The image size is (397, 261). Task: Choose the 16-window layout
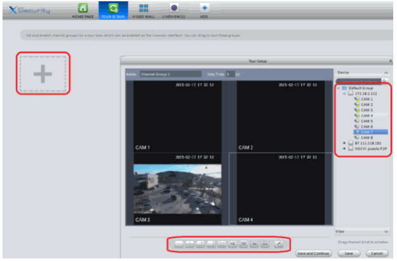[232, 244]
